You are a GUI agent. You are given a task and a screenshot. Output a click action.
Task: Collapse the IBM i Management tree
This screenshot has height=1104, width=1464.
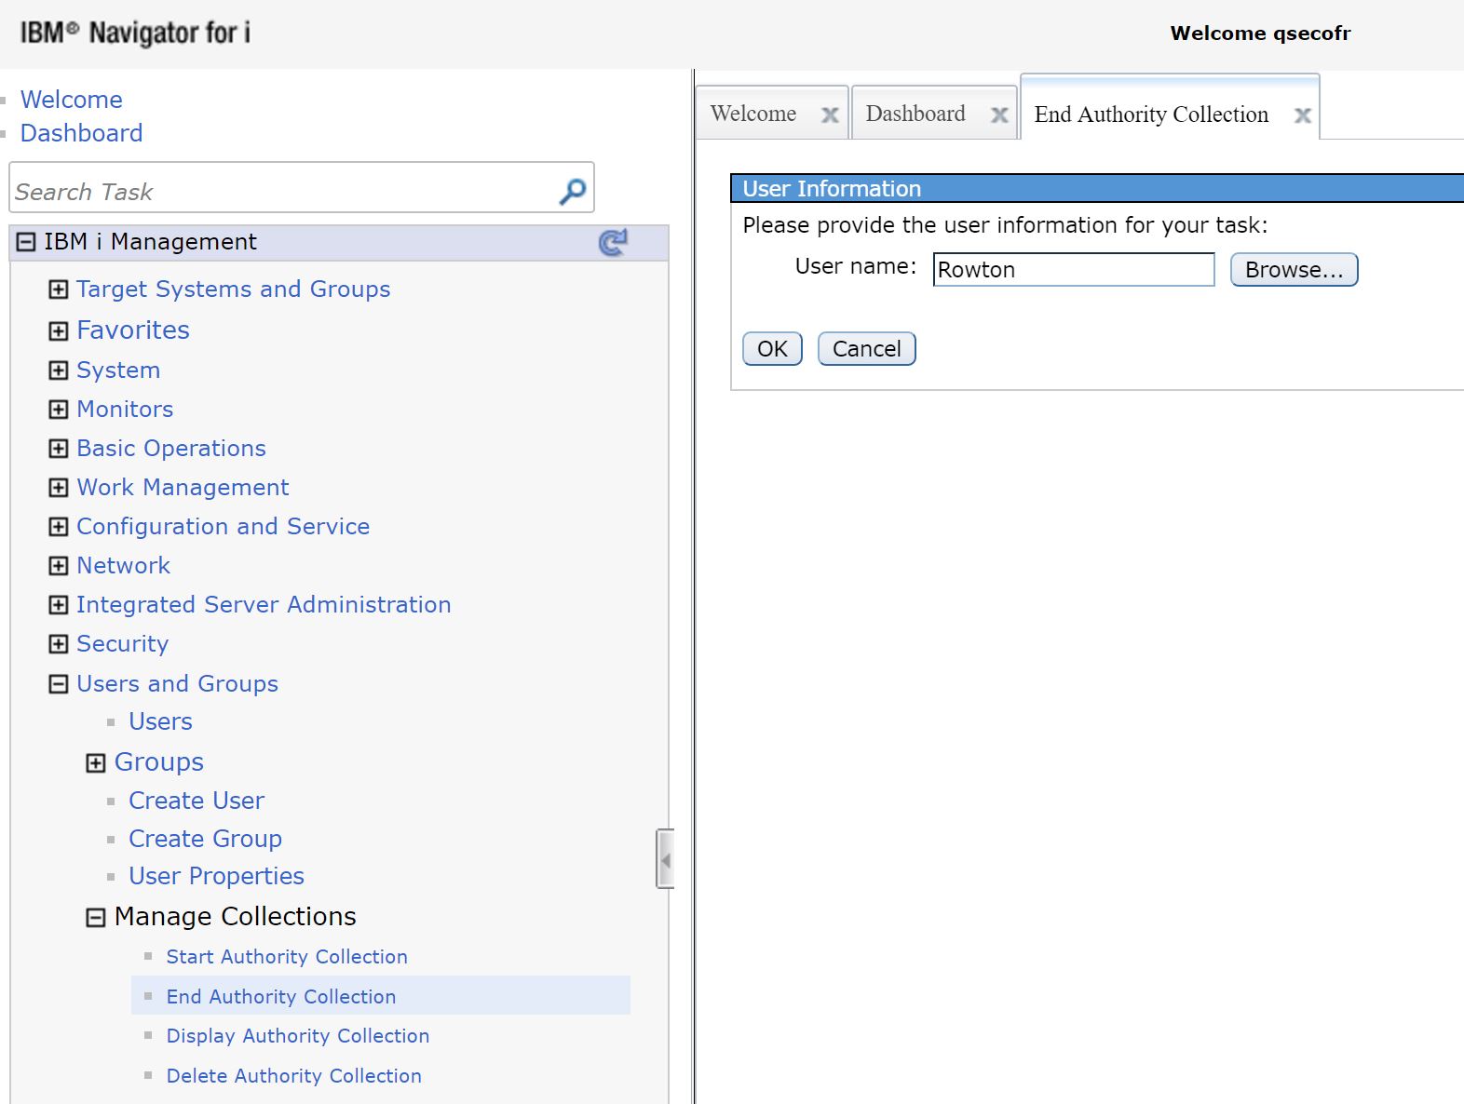point(27,243)
